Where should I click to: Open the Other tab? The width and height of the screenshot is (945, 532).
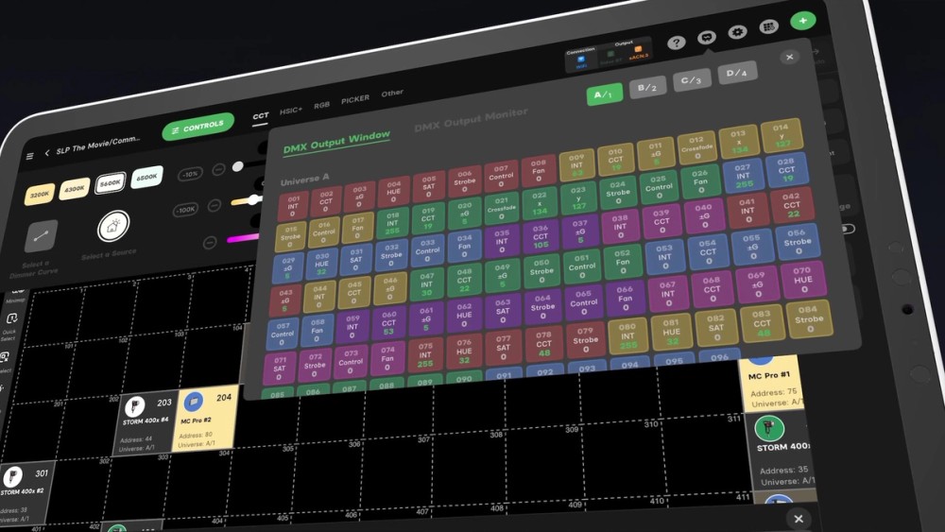[x=392, y=94]
